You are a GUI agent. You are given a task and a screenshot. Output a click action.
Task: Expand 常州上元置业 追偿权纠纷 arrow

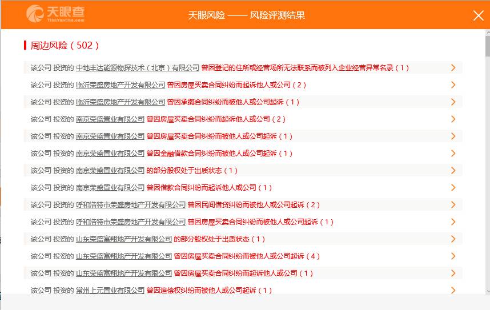(x=453, y=291)
